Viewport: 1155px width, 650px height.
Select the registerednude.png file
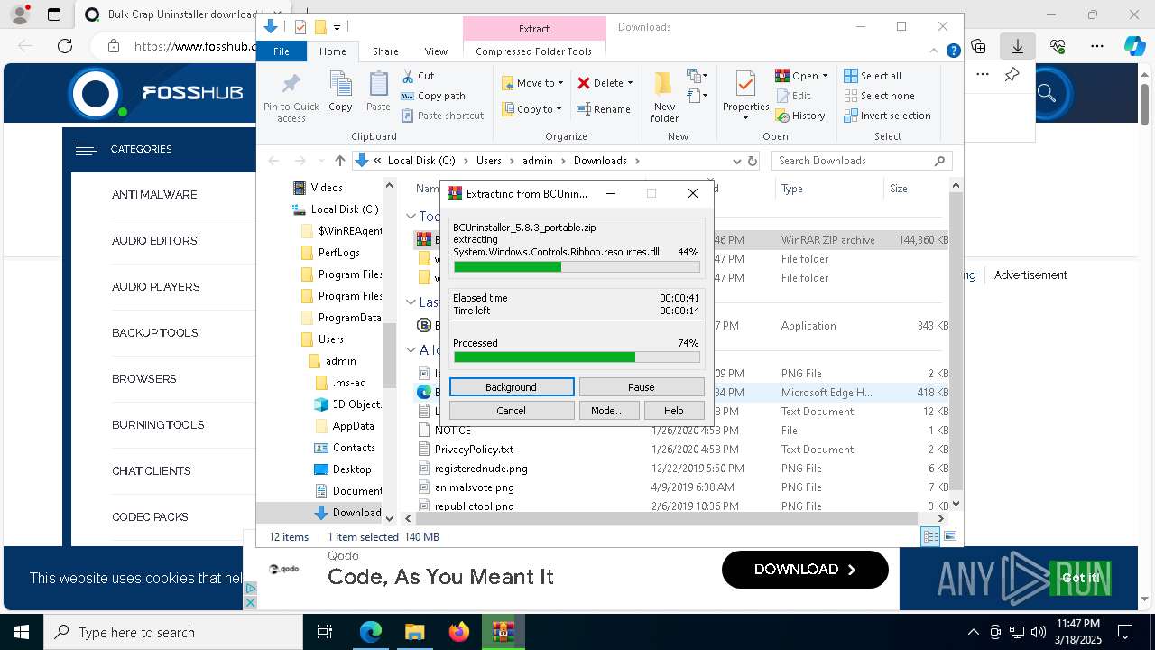[x=481, y=469]
